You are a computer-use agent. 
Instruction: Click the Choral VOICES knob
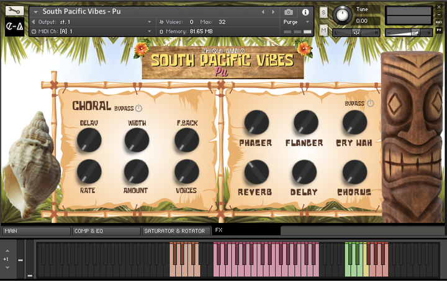coord(187,171)
